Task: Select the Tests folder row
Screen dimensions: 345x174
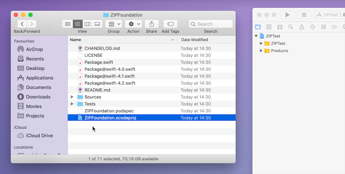Action: (x=152, y=104)
